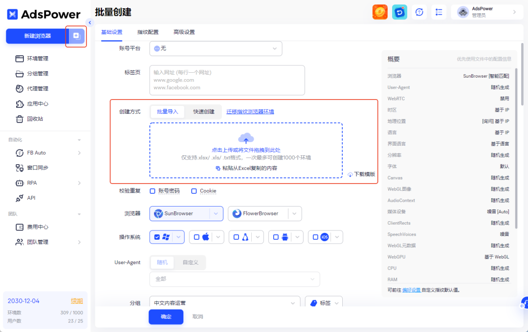Open the 账号平台 platform dropdown

[216, 48]
